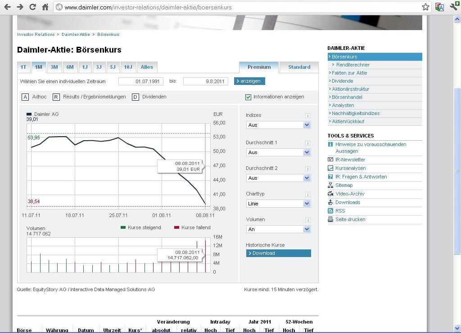Click the info icon beside Hinweise zu vorausschauenden
The width and height of the screenshot is (461, 333).
(330, 144)
